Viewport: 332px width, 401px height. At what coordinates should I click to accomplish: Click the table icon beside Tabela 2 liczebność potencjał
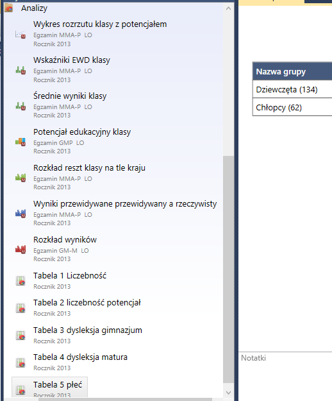pos(21,308)
